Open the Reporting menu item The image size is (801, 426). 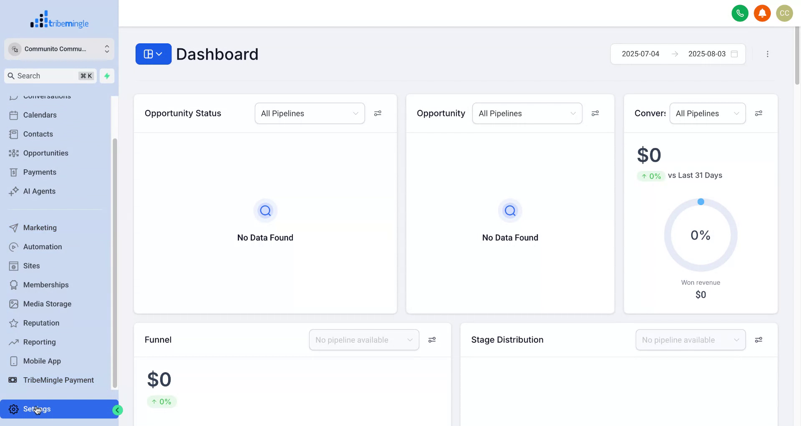point(39,342)
